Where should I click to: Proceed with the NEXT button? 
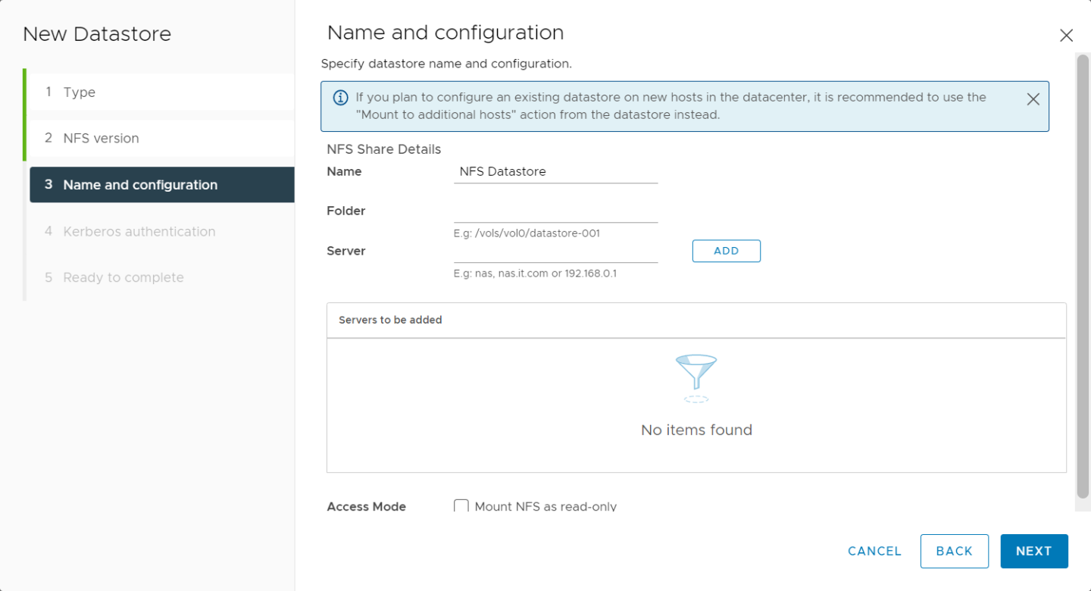1033,552
